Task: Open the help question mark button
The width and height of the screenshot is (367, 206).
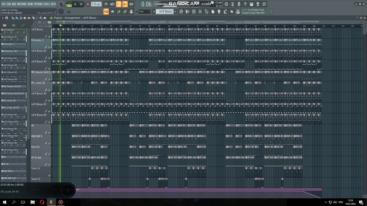Action: [x=245, y=4]
